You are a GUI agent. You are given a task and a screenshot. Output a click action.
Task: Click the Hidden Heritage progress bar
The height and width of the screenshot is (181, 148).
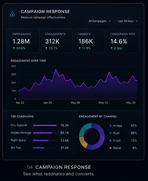(x=45, y=133)
